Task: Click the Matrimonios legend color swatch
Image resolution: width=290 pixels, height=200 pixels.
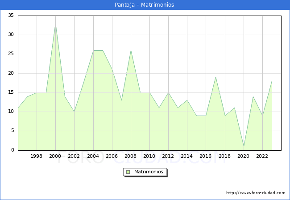Action: [x=128, y=172]
